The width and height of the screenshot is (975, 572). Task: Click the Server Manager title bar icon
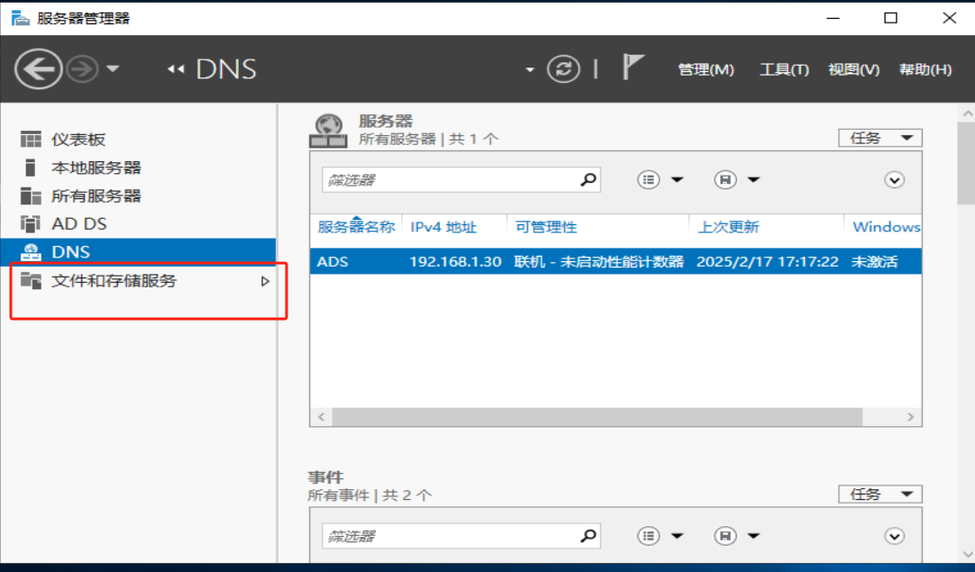coord(20,17)
